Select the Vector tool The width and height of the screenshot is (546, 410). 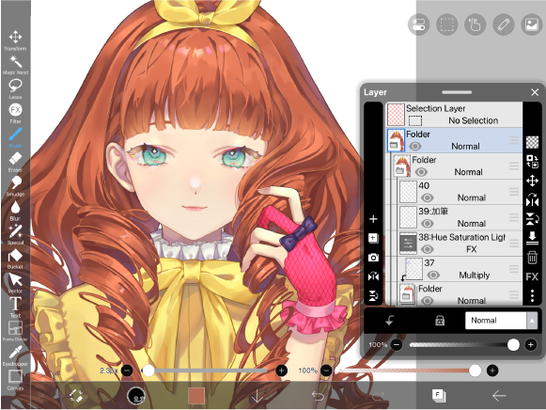pyautogui.click(x=15, y=283)
